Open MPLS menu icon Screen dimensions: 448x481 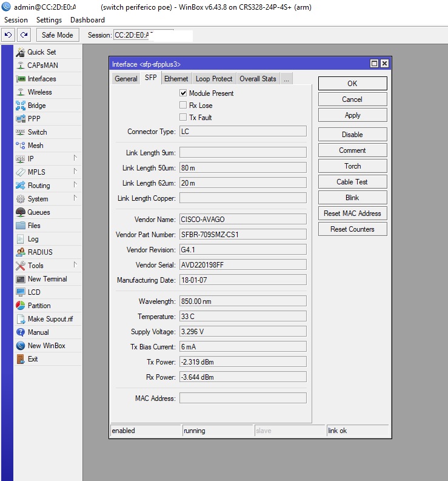click(21, 172)
